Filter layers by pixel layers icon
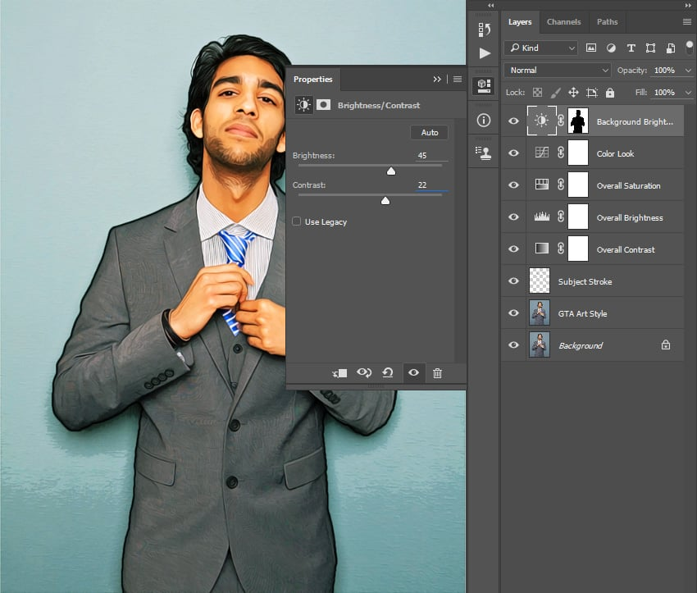This screenshot has width=697, height=593. click(x=590, y=48)
